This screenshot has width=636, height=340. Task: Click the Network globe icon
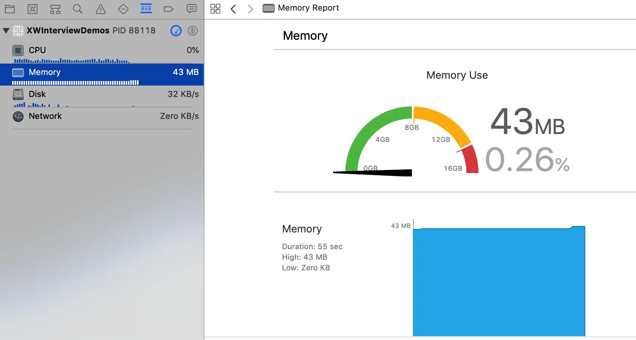(18, 116)
